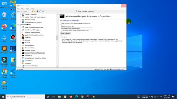Open the View menu
The height and width of the screenshot is (99, 177).
click(22, 9)
